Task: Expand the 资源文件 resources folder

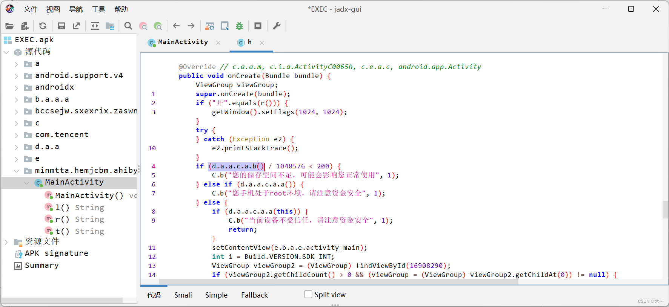Action: click(x=6, y=242)
